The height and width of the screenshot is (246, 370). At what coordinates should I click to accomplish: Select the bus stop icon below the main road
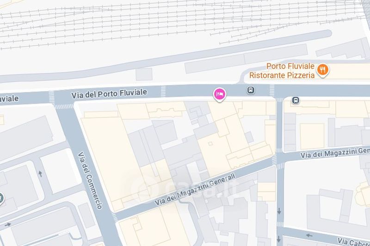[x=295, y=100]
